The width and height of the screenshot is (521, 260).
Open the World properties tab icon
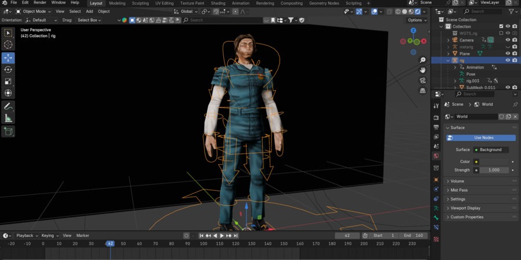[x=436, y=155]
